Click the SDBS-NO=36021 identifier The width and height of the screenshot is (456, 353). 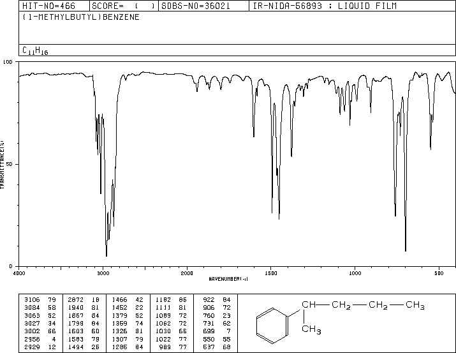pos(196,6)
